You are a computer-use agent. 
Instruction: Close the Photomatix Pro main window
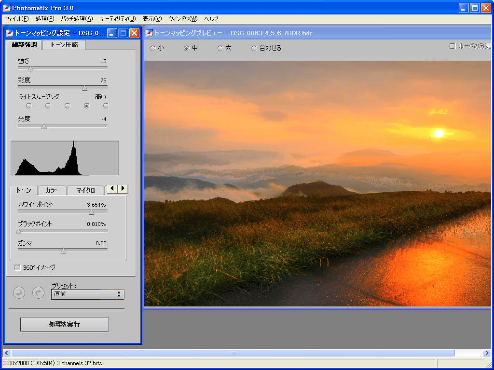[486, 8]
